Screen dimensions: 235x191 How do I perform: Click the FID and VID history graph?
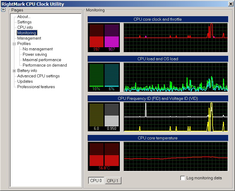click(176, 117)
